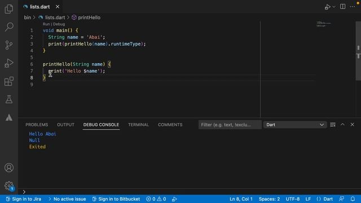
Task: Click the debug launch icon in status bar
Action: coord(174,199)
